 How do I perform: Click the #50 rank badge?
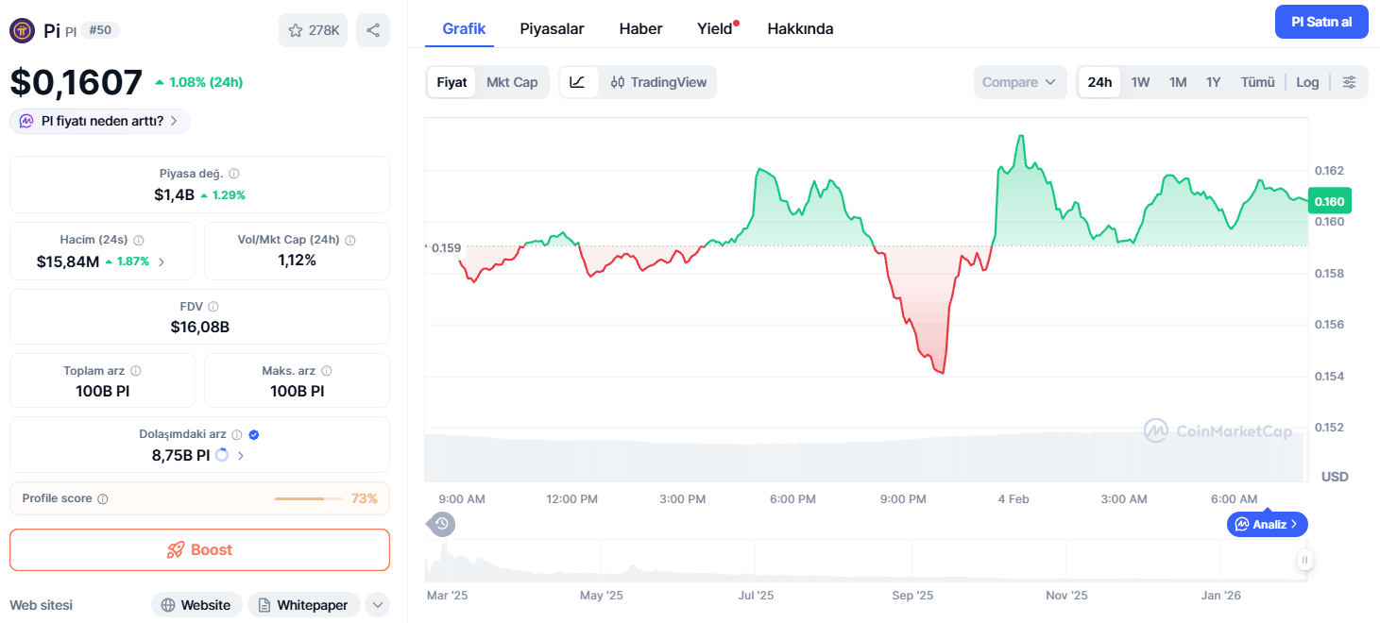100,30
